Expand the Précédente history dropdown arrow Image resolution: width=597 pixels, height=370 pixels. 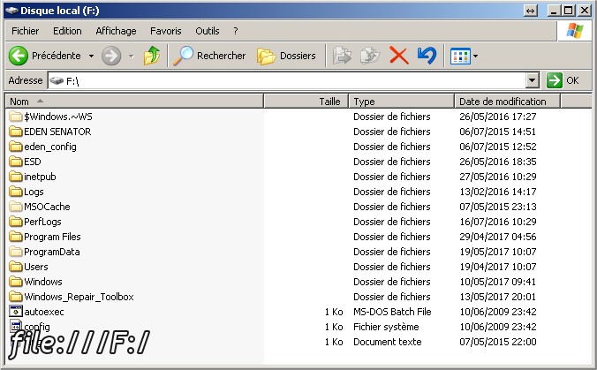click(x=91, y=57)
